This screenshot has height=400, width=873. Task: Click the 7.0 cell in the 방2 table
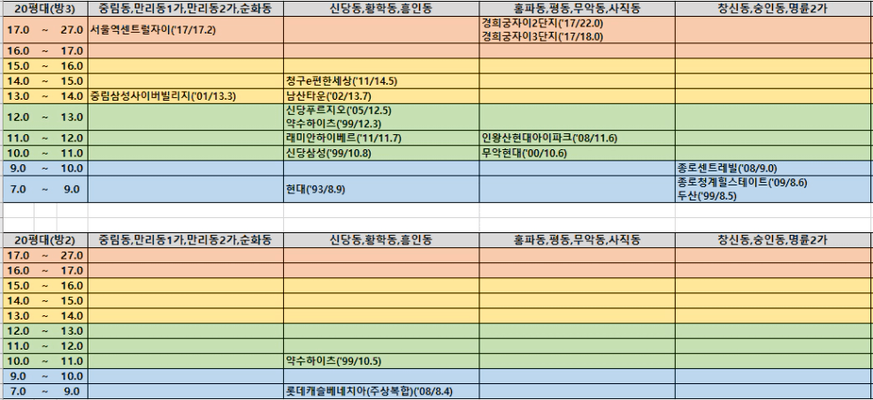coord(18,391)
